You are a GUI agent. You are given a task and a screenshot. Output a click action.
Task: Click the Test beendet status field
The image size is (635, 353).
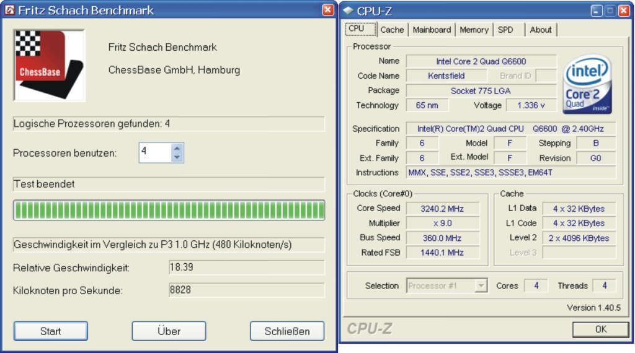coord(169,184)
